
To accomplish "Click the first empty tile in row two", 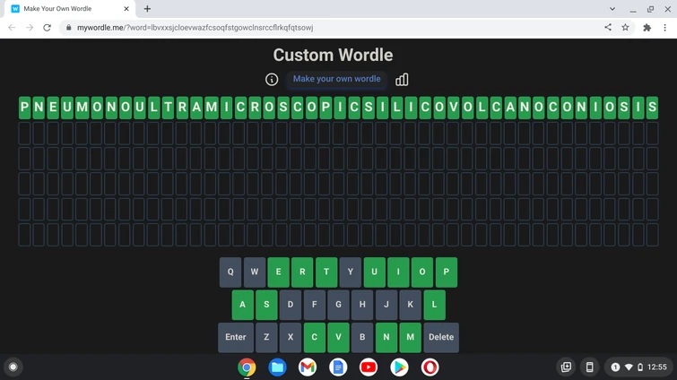I will click(x=24, y=133).
